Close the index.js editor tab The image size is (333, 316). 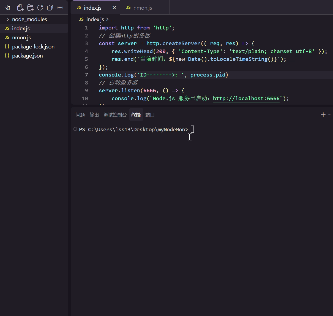coord(114,8)
